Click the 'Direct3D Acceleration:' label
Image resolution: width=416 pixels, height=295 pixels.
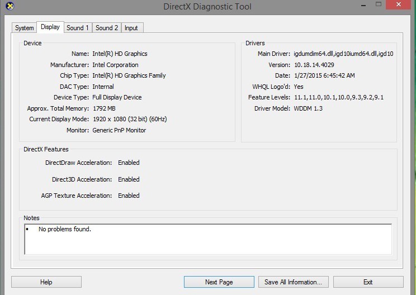coord(82,179)
